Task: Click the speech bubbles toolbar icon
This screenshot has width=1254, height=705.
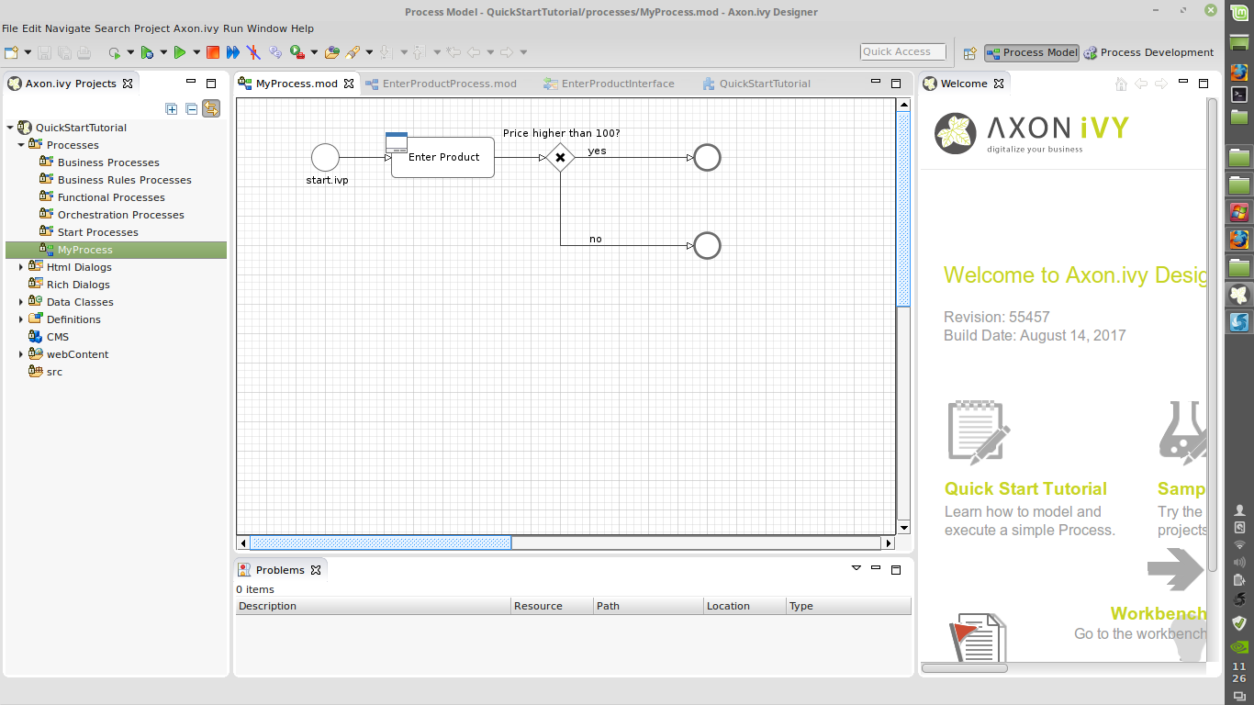Action: point(275,52)
